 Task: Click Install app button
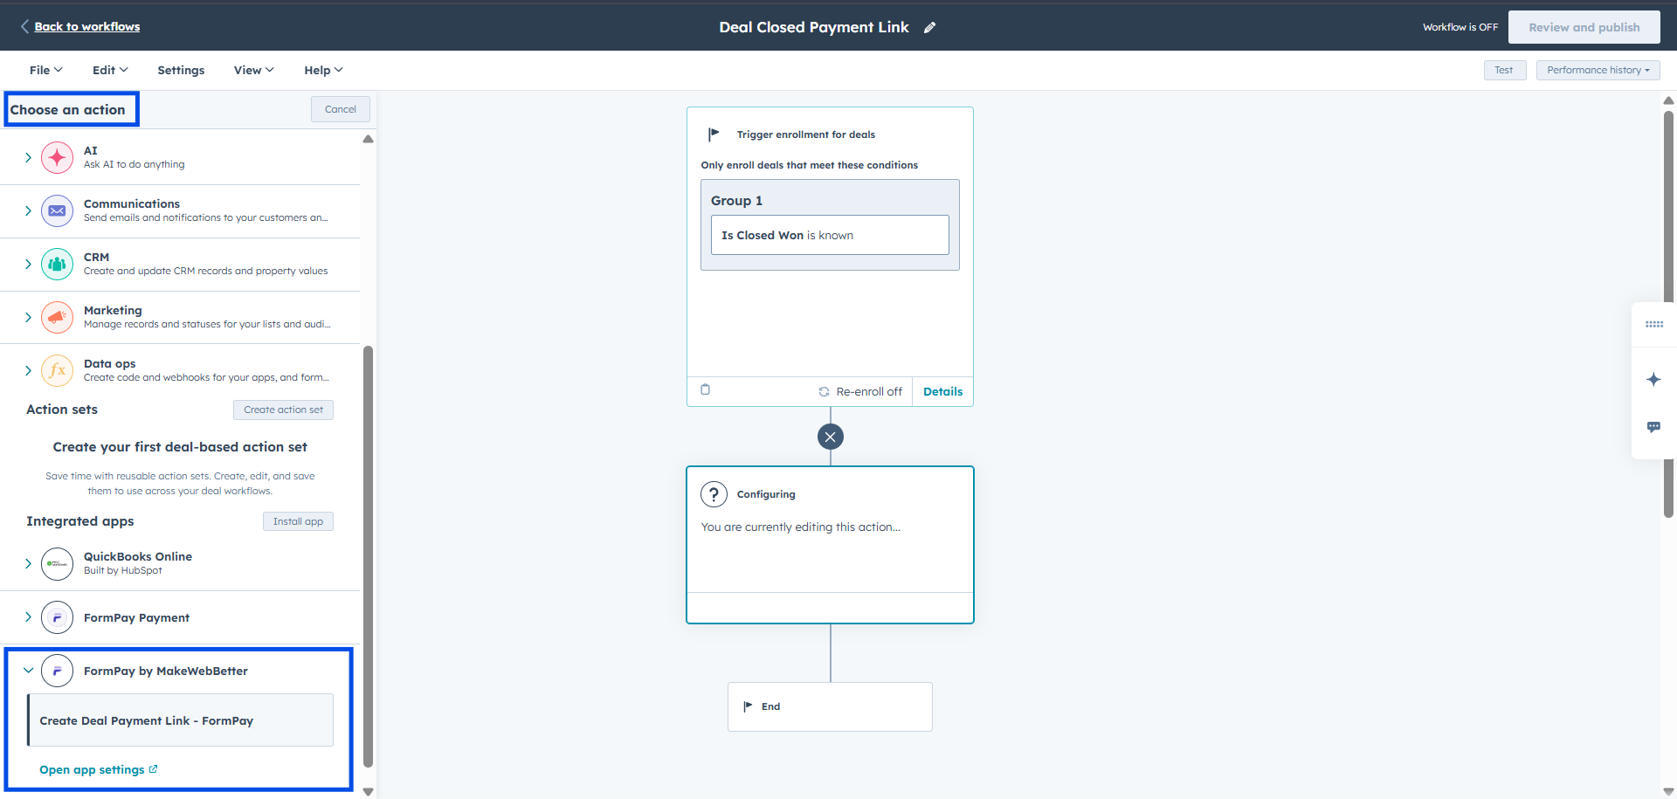click(x=298, y=521)
